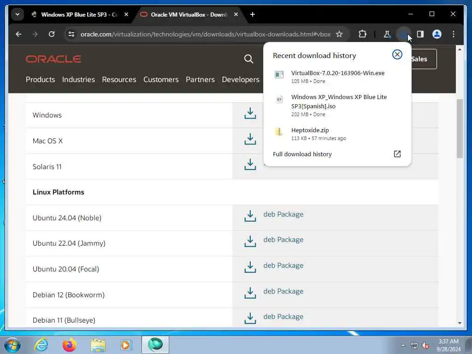
Task: Click the Debian 11 (Bullseye) download icon
Action: pos(250,319)
